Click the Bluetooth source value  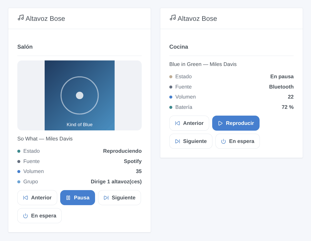[281, 87]
